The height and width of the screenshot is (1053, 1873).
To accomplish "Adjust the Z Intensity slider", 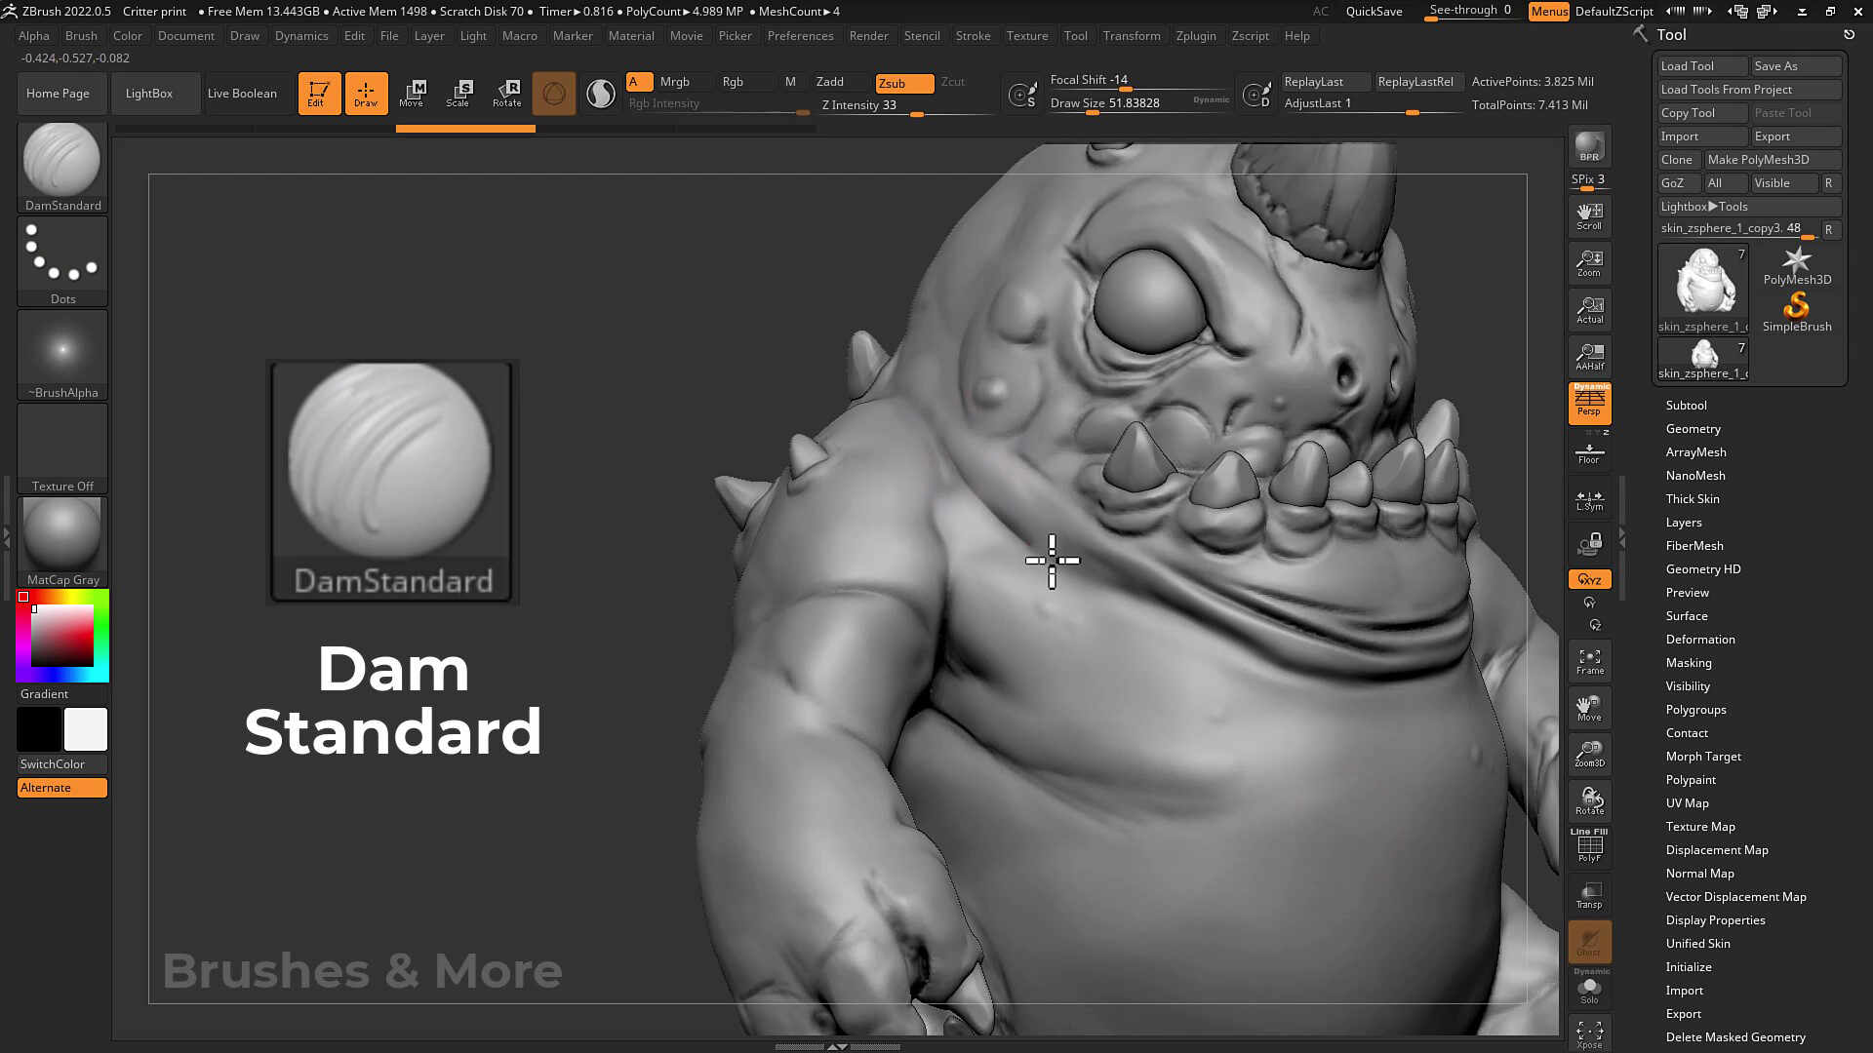I will (905, 106).
